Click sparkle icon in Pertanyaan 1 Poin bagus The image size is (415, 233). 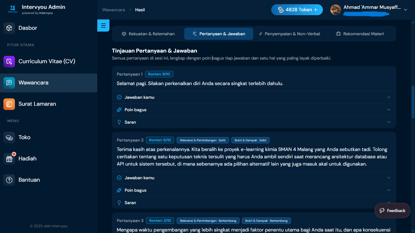pos(119,110)
